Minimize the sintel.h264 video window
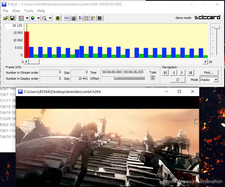Screen dimensions: 225x187 167,91
